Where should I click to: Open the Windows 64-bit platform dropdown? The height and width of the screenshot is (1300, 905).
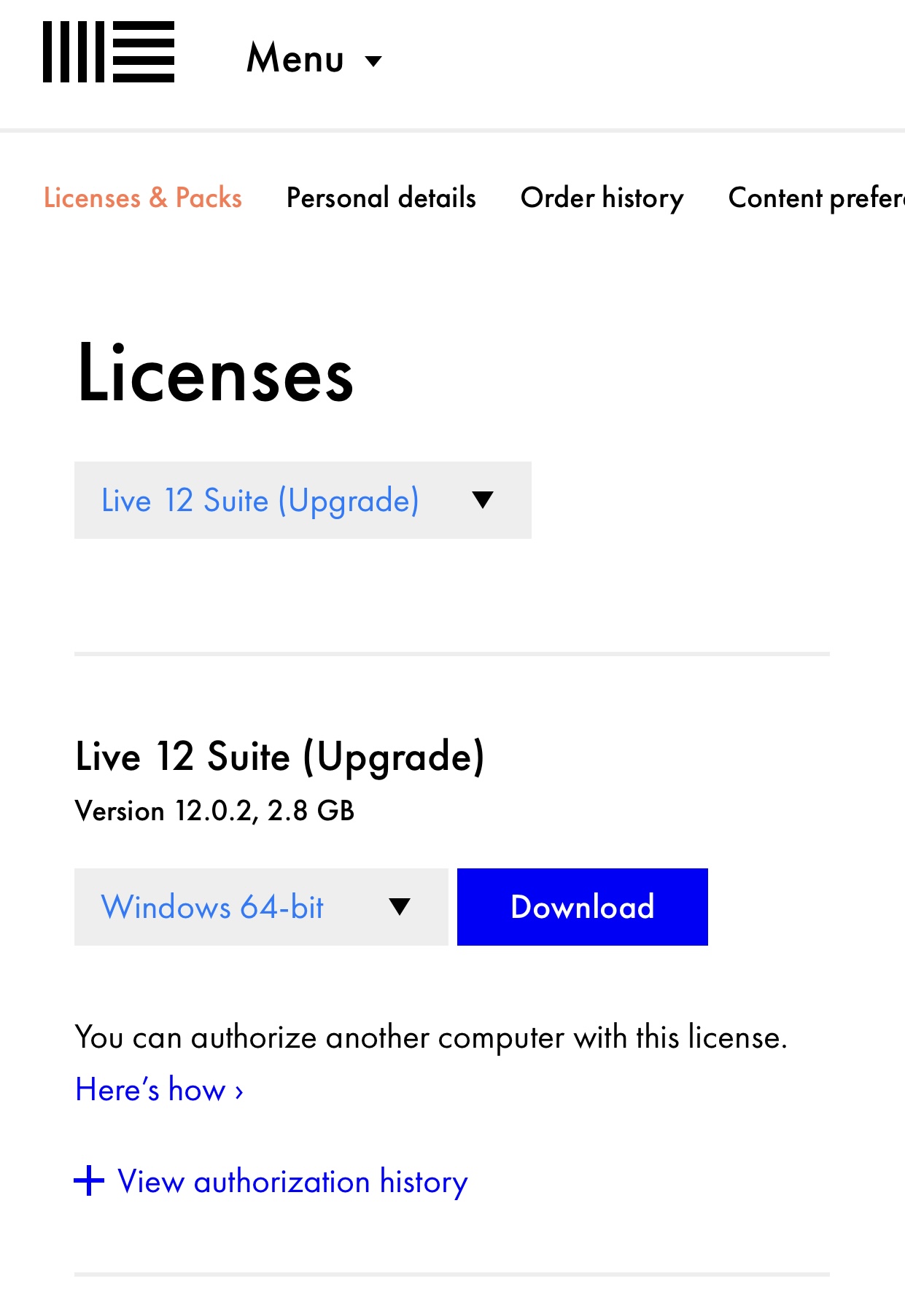pyautogui.click(x=260, y=906)
